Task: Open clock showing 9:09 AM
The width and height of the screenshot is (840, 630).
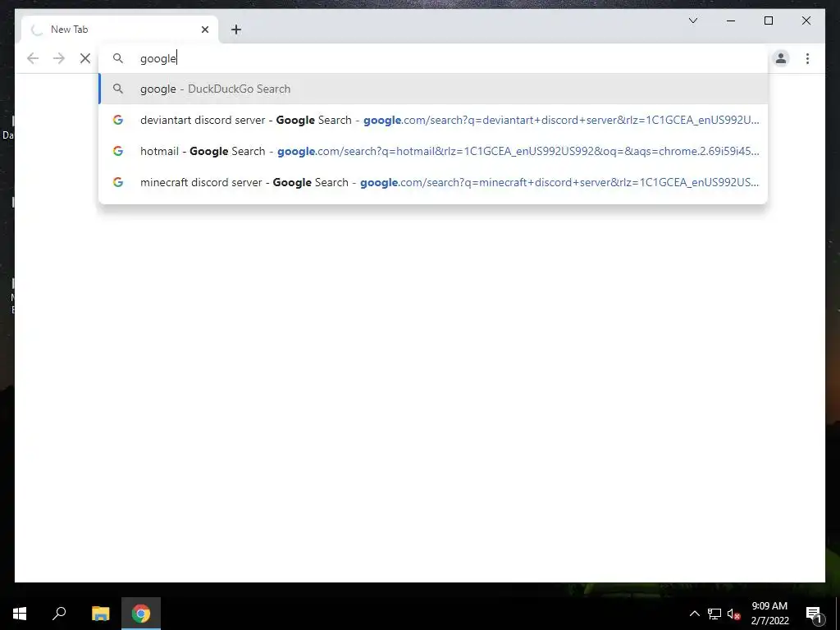Action: point(769,614)
